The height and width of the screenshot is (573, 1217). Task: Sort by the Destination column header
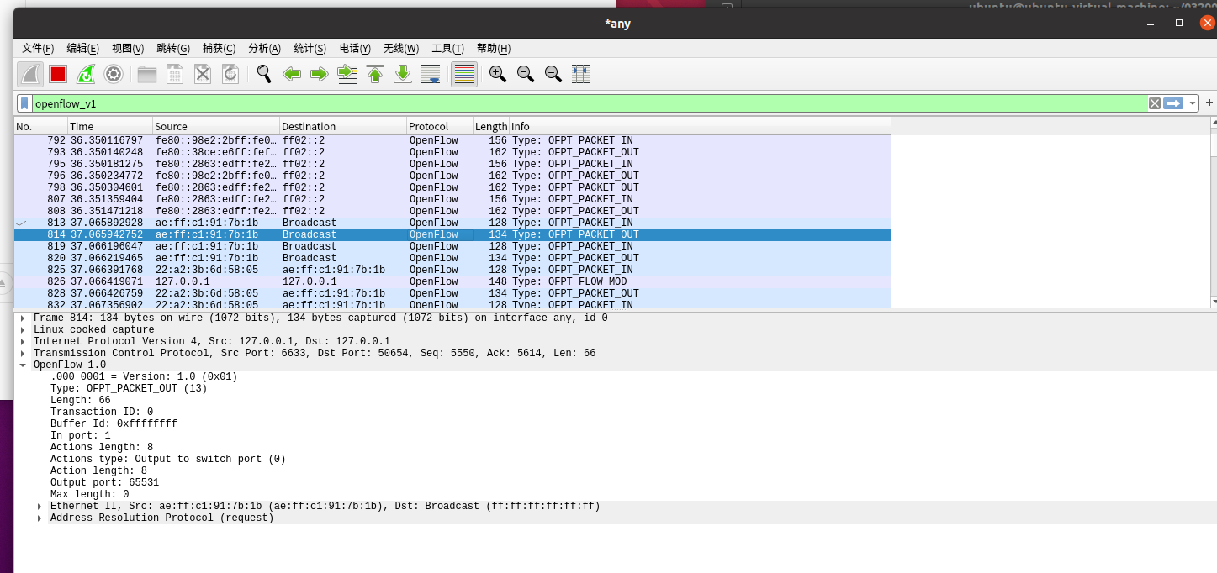[x=343, y=126]
